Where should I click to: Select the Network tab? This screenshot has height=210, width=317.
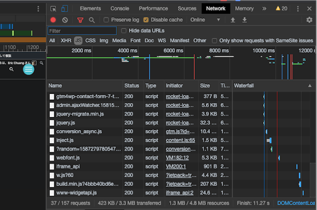point(216,9)
